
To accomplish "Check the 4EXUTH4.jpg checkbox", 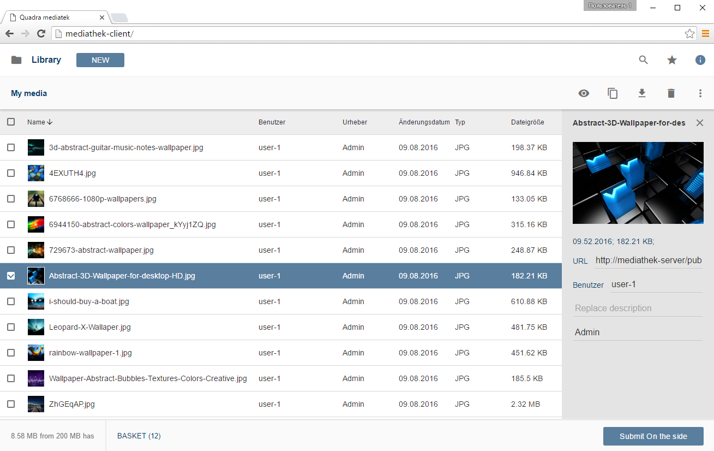I will click(x=11, y=173).
